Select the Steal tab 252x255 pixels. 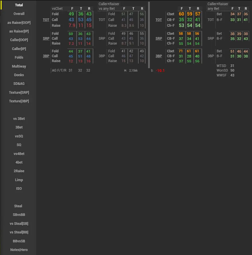[18, 206]
